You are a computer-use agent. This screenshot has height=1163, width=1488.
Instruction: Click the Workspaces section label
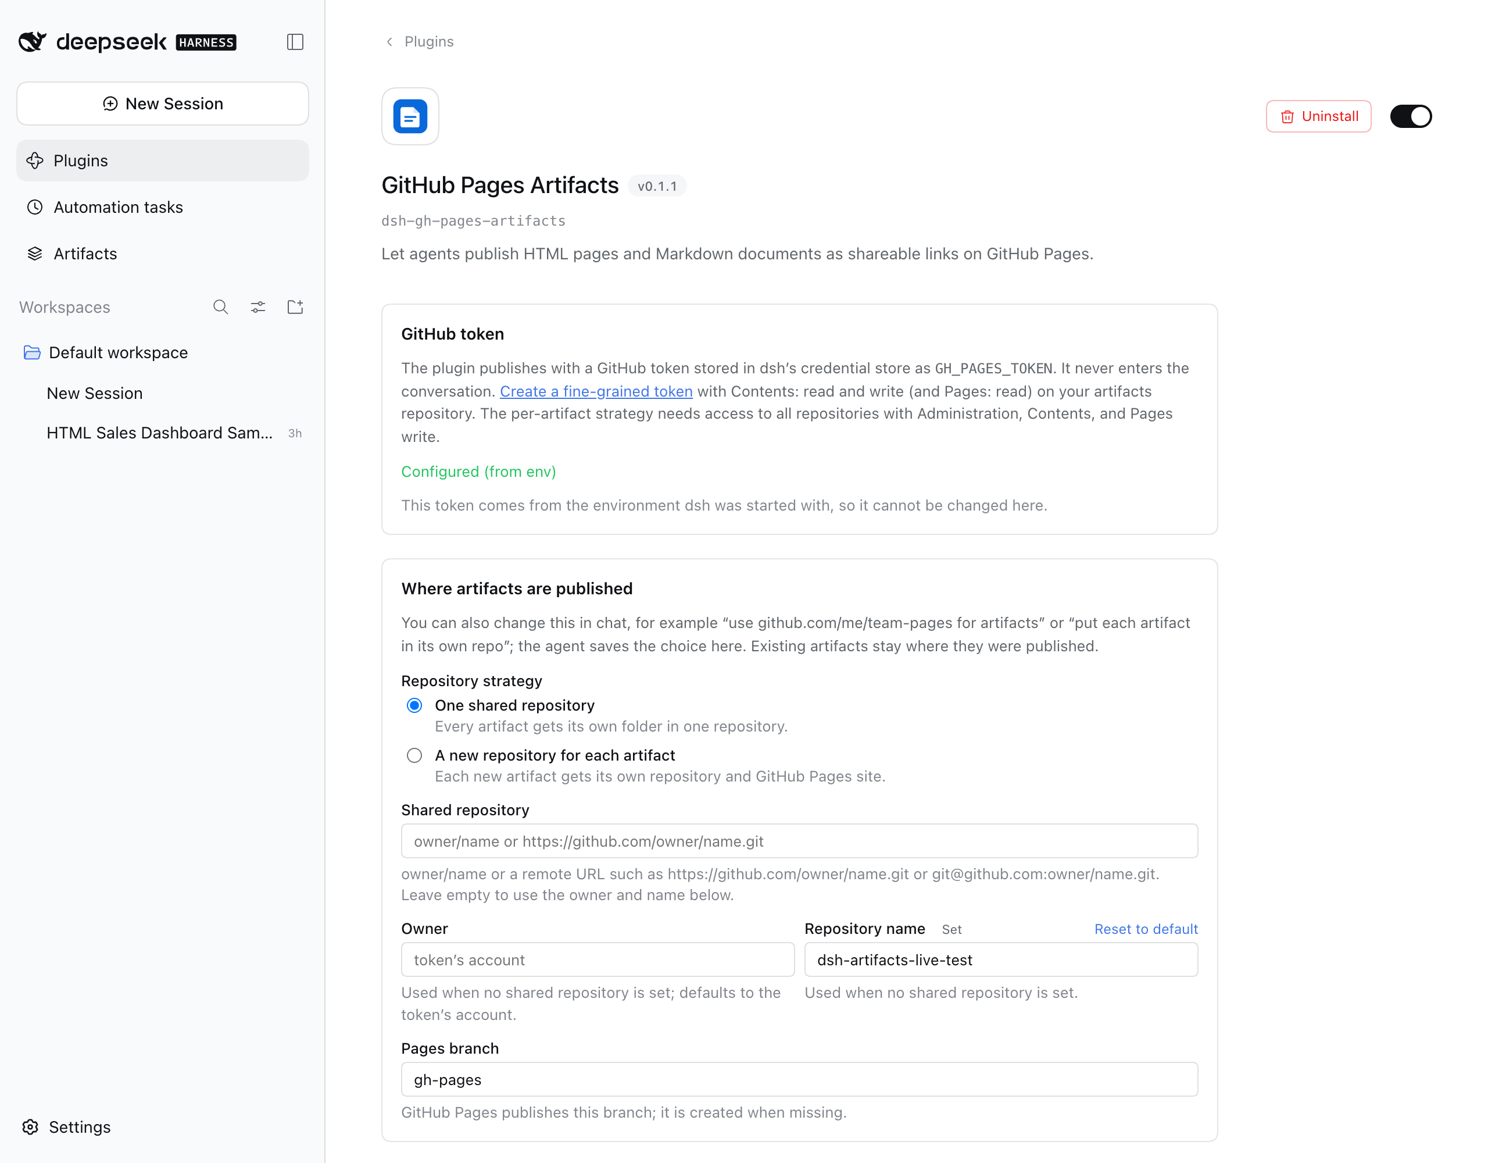(x=65, y=308)
